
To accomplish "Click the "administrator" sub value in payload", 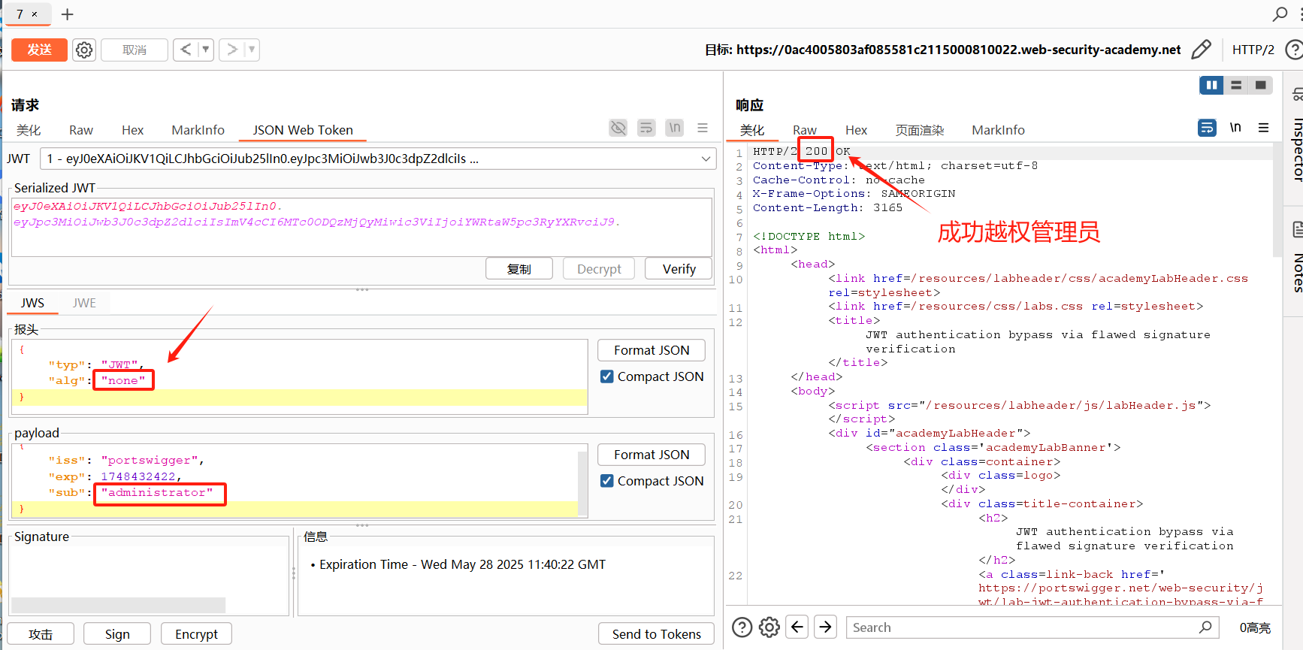I will tap(157, 493).
